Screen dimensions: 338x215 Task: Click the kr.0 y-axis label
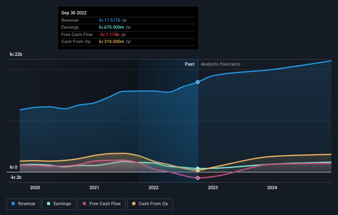pos(14,167)
